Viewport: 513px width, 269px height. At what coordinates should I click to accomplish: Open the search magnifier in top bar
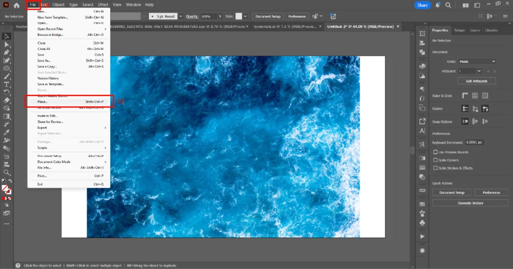point(448,5)
